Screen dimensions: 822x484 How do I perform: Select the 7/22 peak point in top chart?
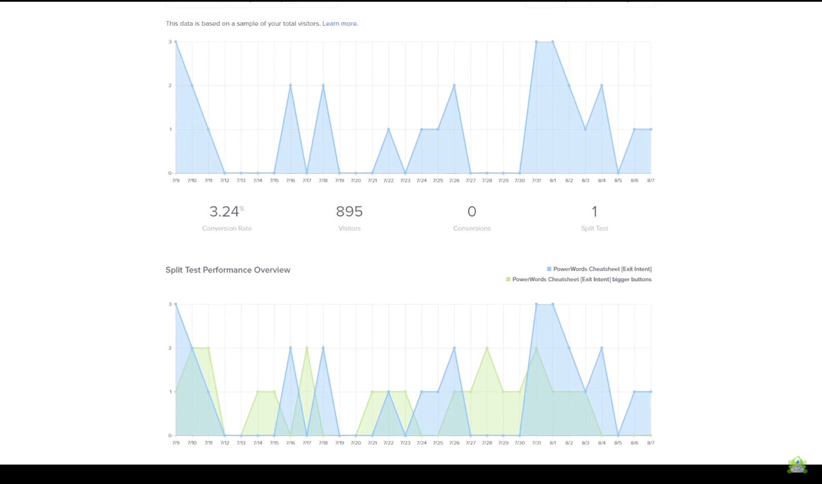click(x=388, y=130)
